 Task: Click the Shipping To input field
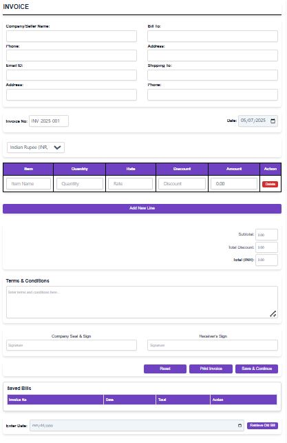[213, 75]
